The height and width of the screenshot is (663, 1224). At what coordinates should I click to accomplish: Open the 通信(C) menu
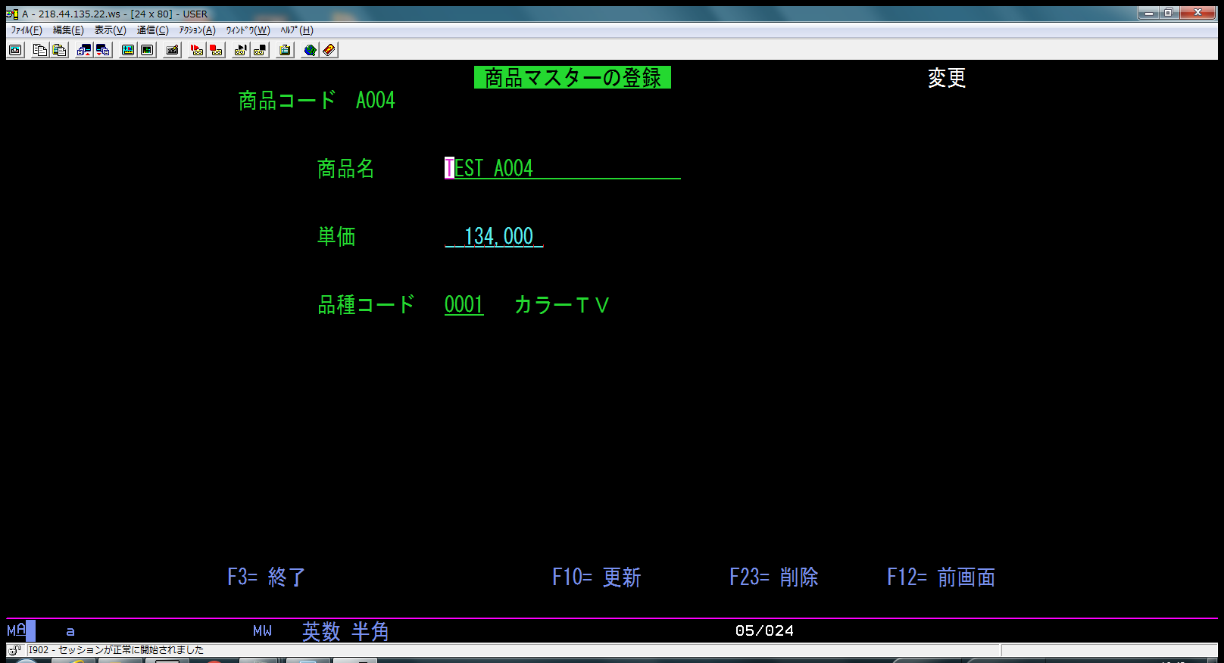(152, 30)
